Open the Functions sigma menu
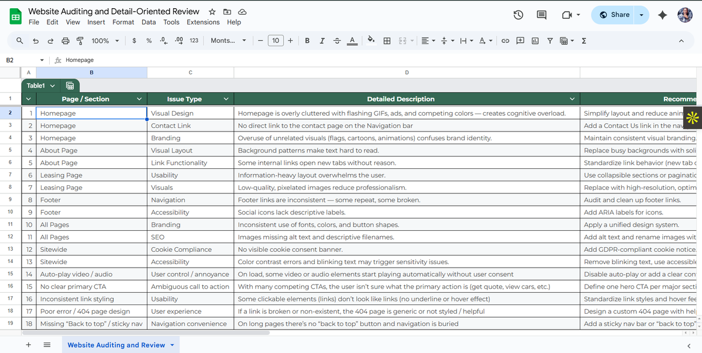The image size is (702, 353). point(584,41)
